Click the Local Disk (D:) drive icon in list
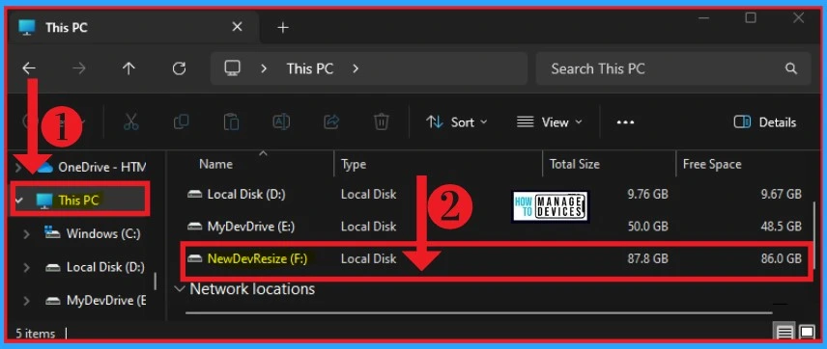827x349 pixels. click(x=194, y=194)
